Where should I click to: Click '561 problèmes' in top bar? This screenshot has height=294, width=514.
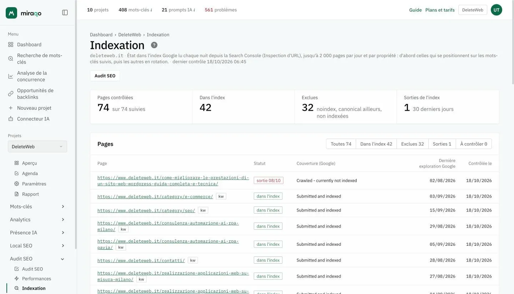221,10
